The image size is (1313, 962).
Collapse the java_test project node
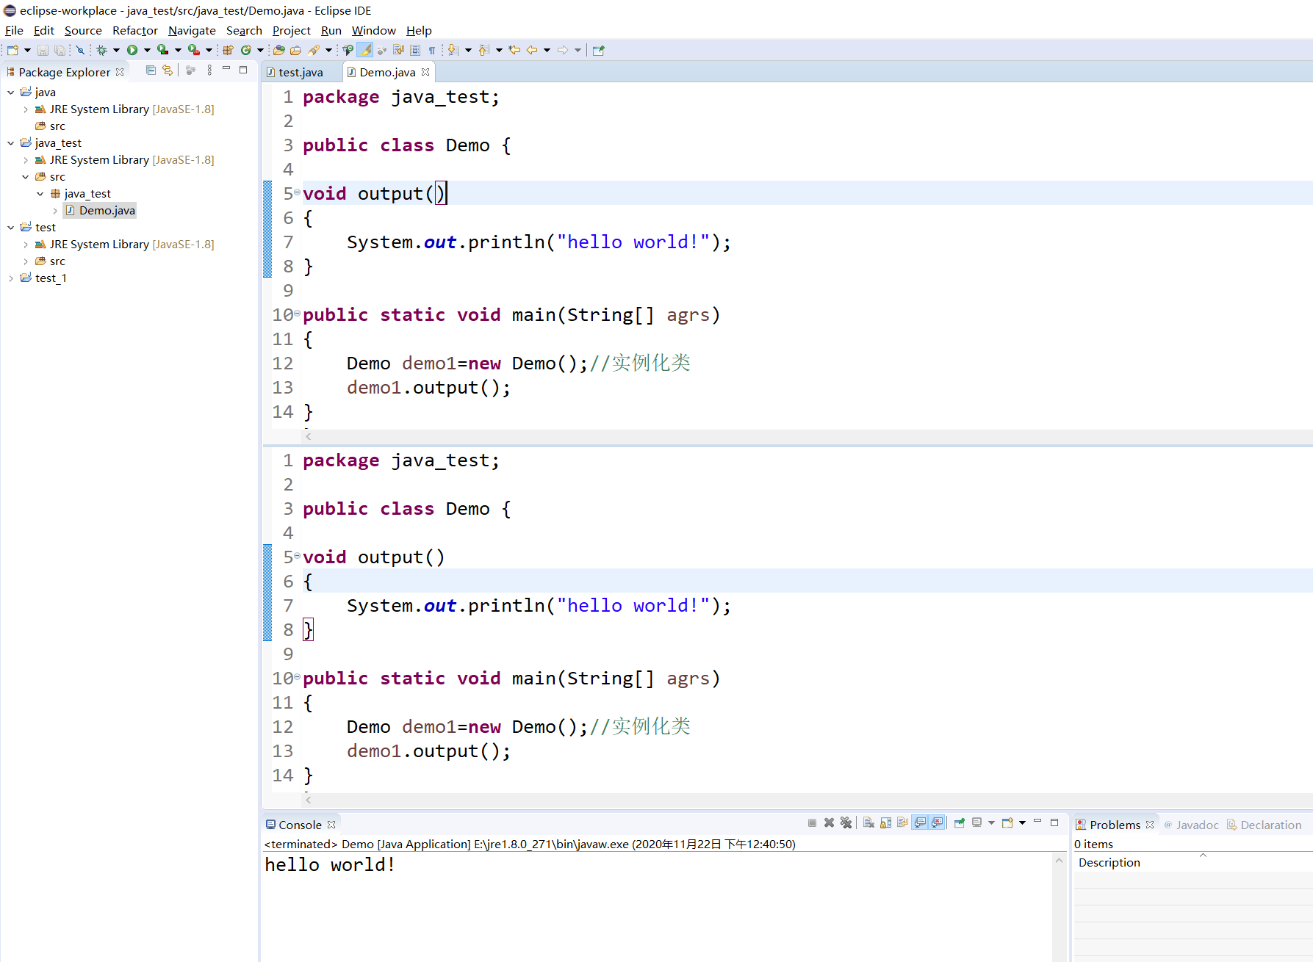pos(10,143)
